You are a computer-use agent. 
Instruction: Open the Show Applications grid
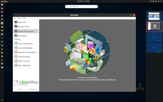pyautogui.click(x=2, y=100)
